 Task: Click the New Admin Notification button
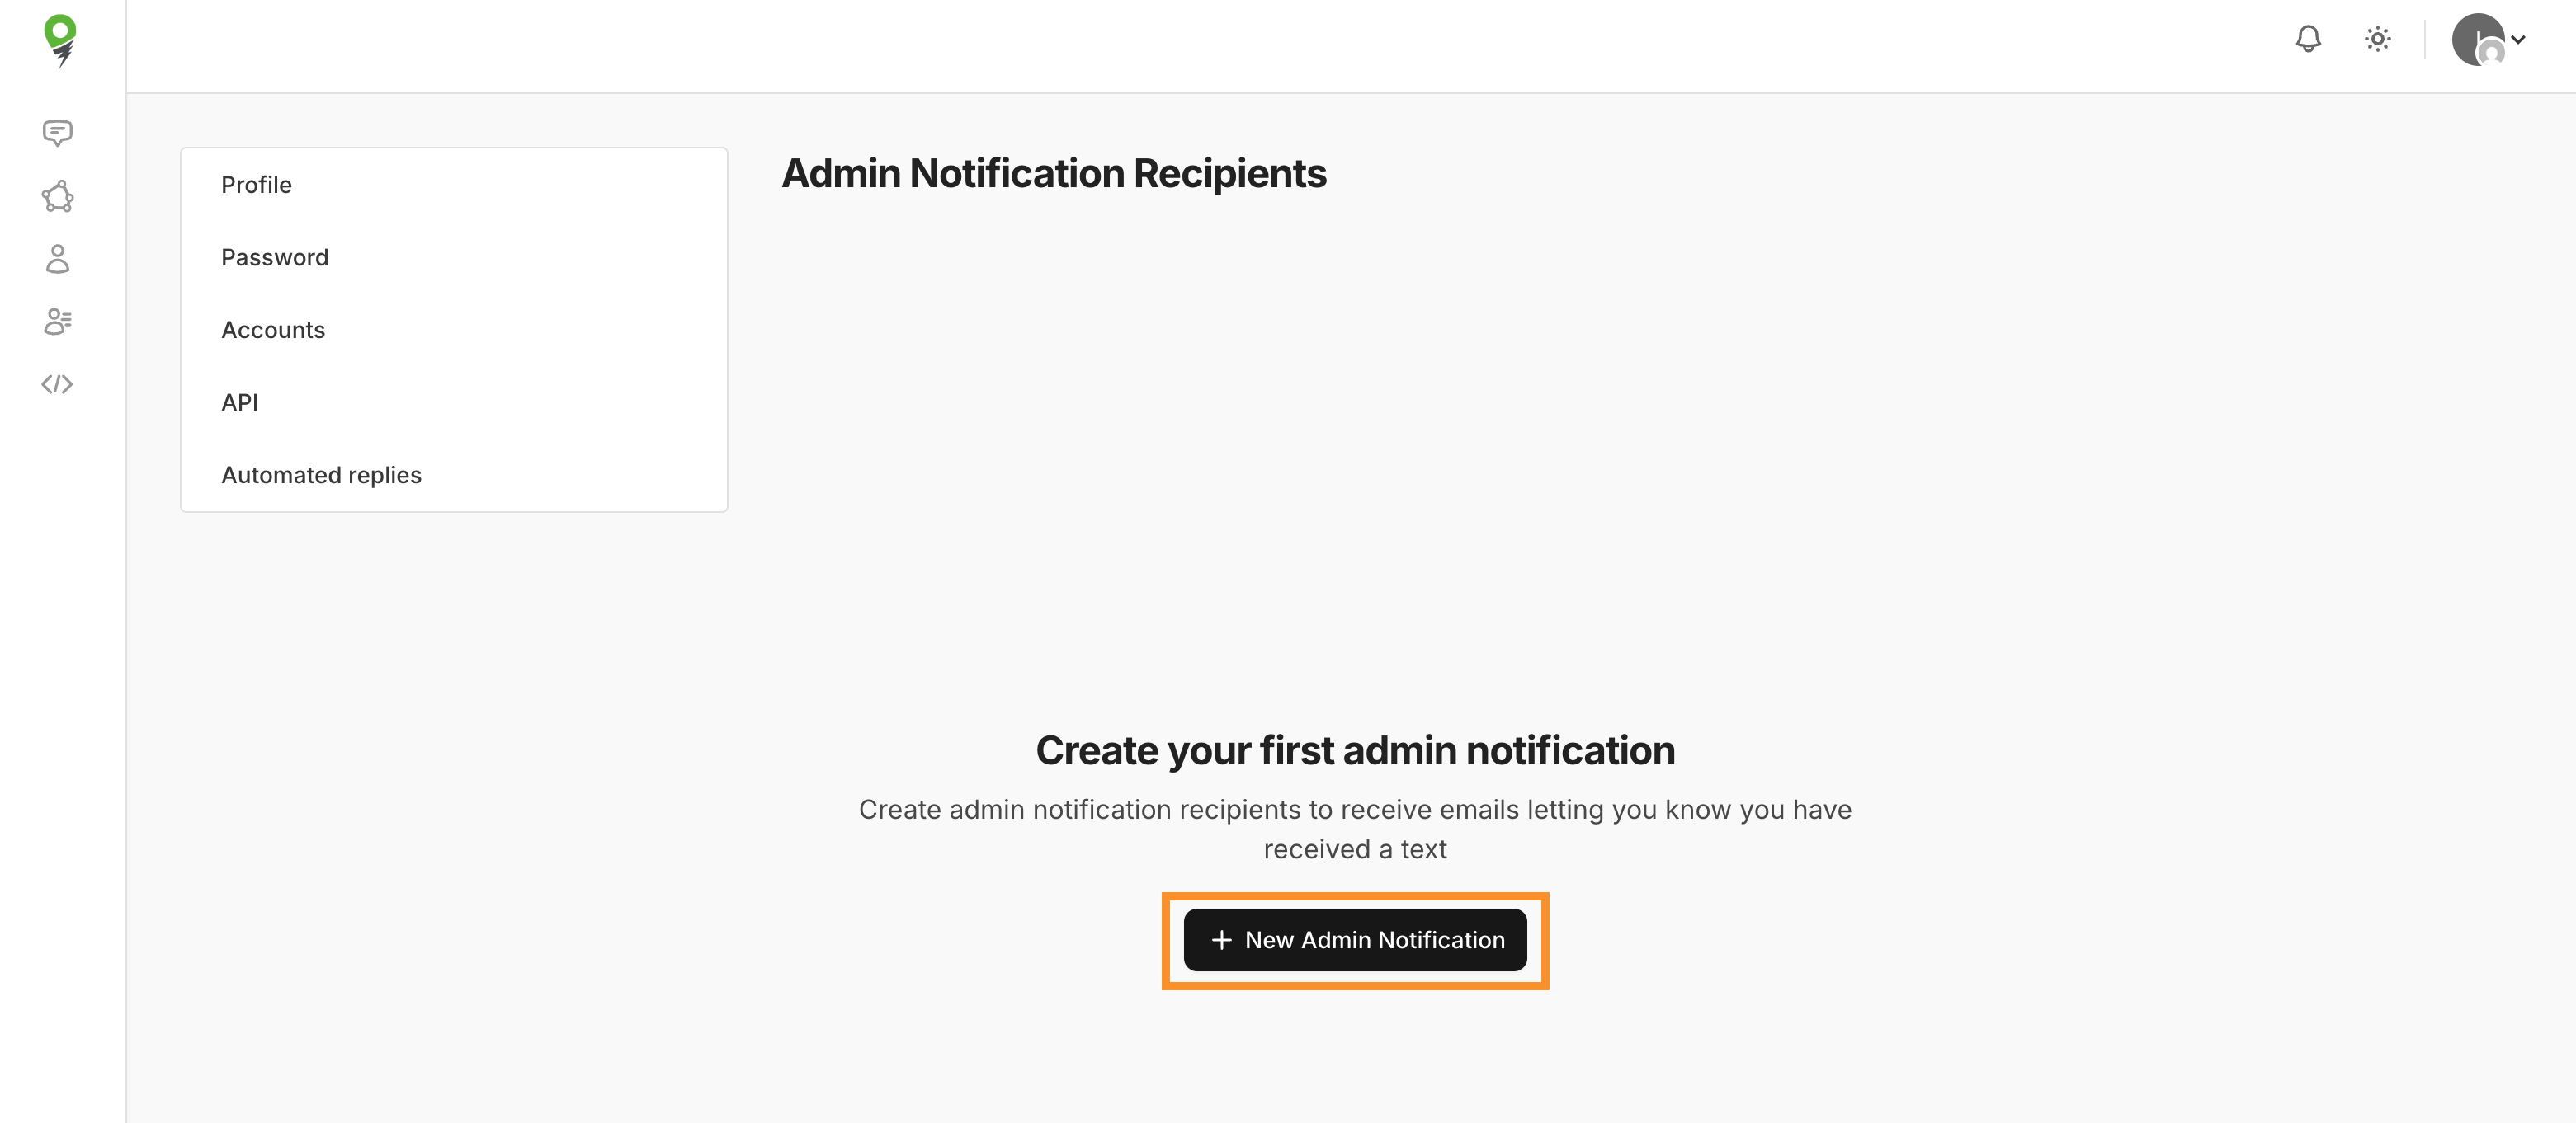pyautogui.click(x=1355, y=940)
